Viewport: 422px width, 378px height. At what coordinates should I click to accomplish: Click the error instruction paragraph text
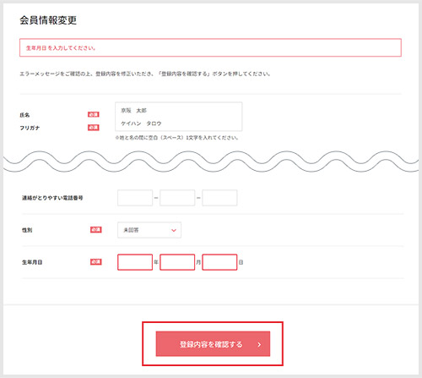145,74
